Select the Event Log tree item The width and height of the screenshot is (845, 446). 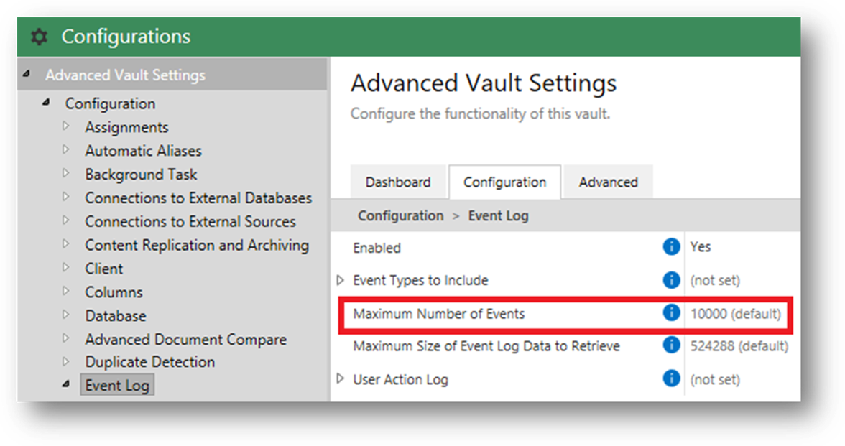tap(117, 385)
